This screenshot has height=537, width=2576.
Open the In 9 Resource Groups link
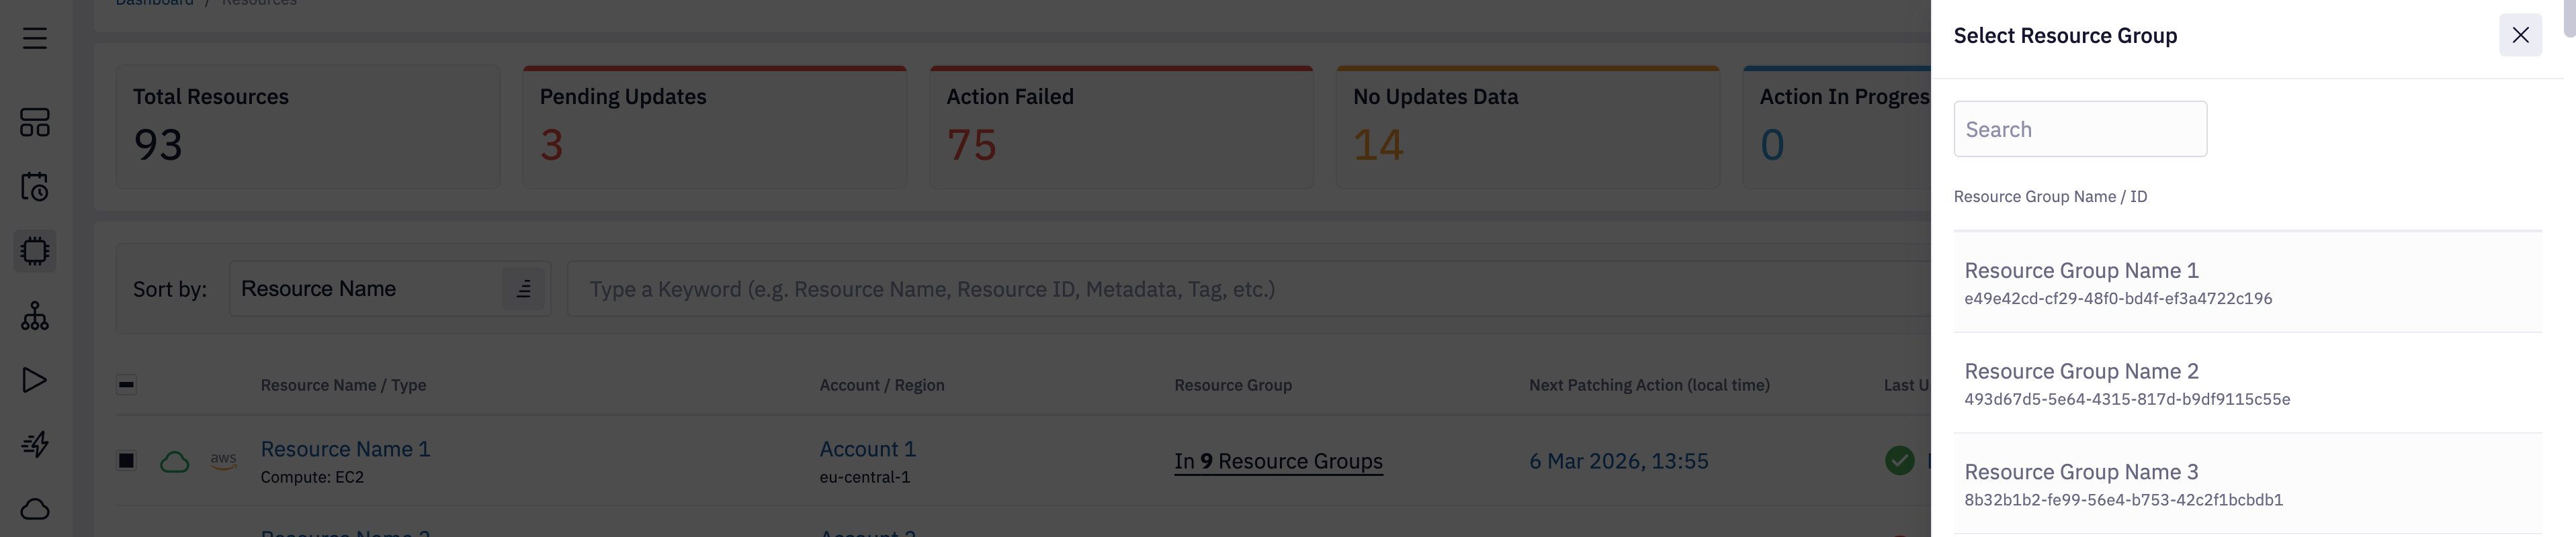tap(1278, 461)
